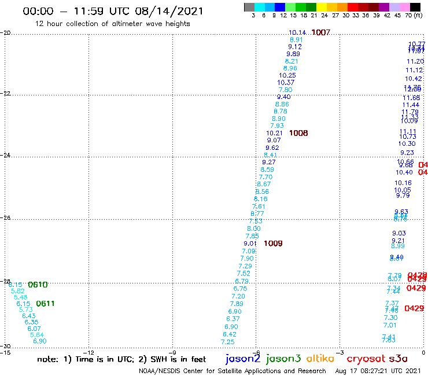Click the light green legend swatch
428x376 pixels.
[x=290, y=7]
